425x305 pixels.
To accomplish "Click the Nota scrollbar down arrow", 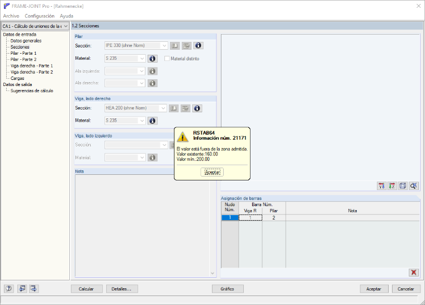I will pos(212,273).
